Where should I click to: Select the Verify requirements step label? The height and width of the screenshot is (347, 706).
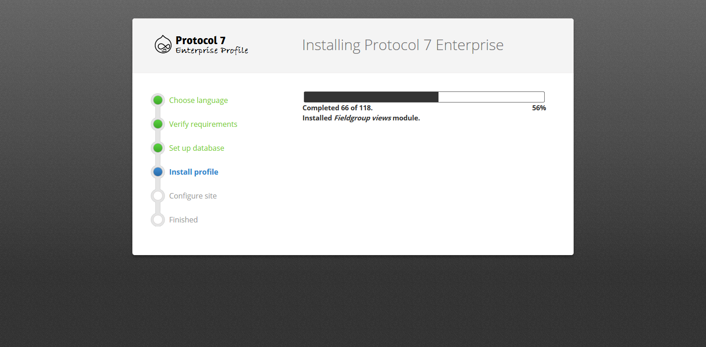point(203,124)
